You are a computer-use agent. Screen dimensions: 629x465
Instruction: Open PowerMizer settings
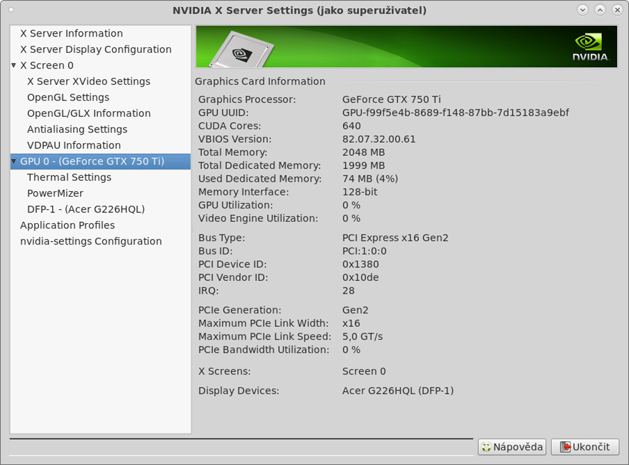[55, 194]
